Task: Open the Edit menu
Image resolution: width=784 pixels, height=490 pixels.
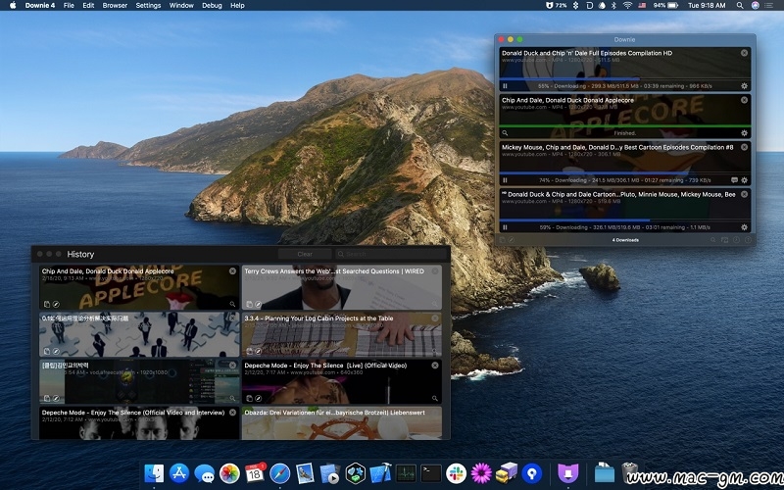Action: (88, 6)
